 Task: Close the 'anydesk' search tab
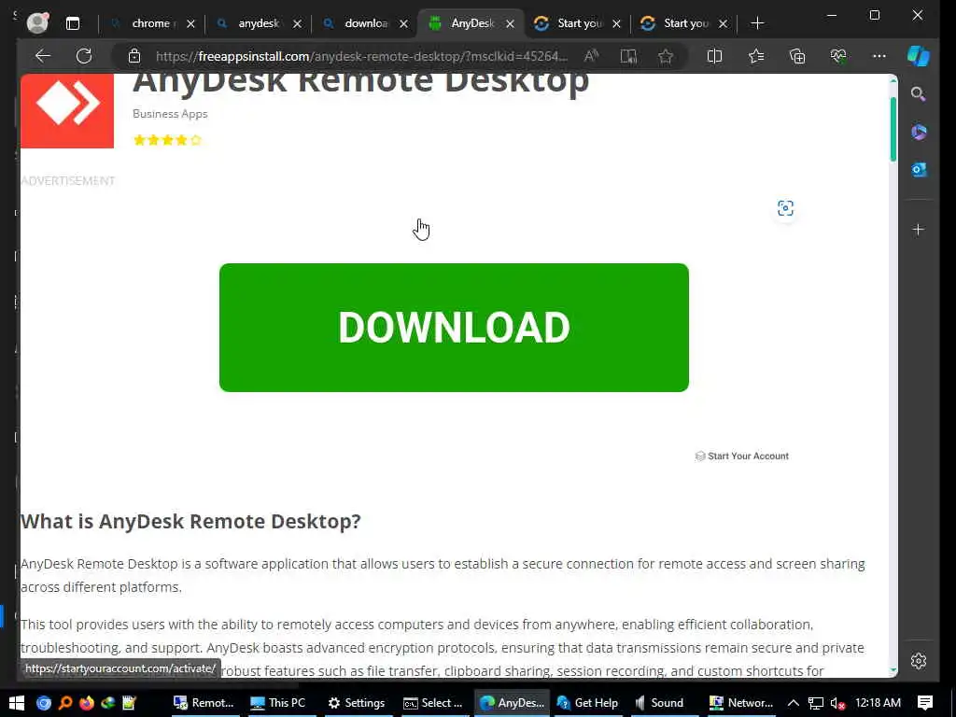pos(297,23)
